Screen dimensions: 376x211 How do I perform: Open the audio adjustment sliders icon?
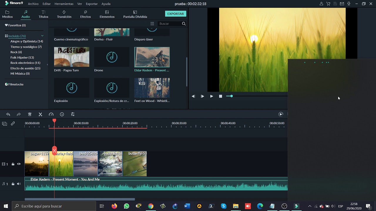click(73, 114)
